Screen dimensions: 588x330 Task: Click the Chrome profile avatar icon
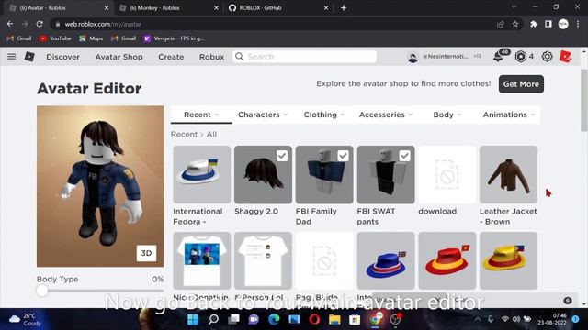click(x=563, y=24)
